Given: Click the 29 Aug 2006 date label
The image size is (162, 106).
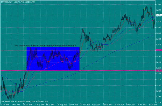Looking at the screenshot, I should pos(62,105).
